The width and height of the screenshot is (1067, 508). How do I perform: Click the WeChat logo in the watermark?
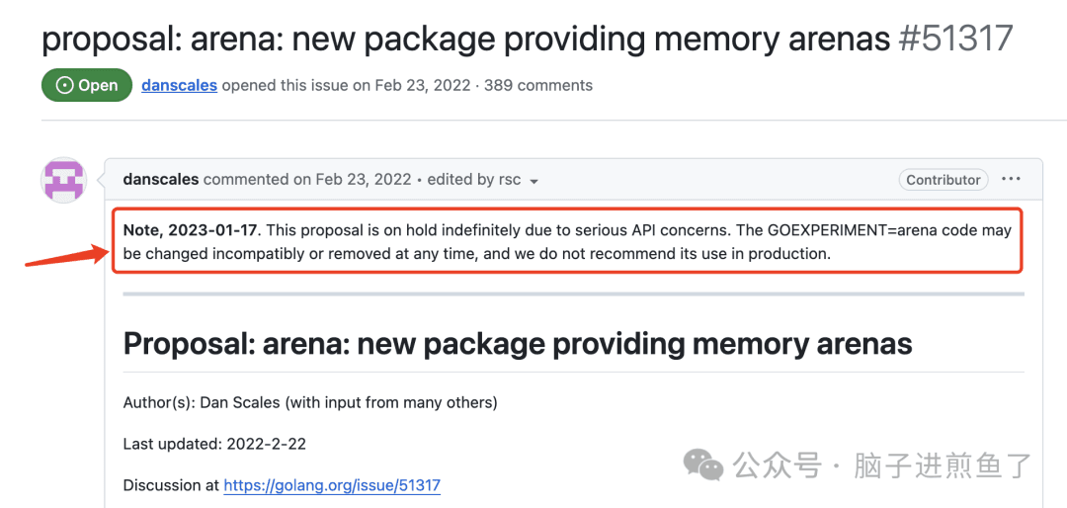704,466
